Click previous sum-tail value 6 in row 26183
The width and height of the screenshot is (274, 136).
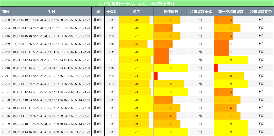point(231,108)
